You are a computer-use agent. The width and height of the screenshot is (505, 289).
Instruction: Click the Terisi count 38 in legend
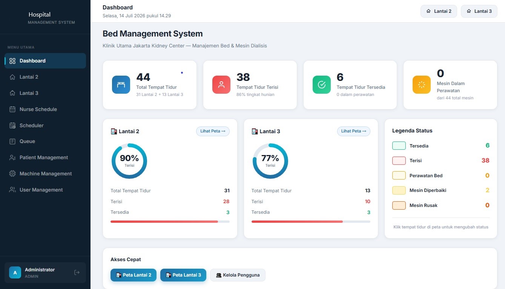(x=485, y=161)
